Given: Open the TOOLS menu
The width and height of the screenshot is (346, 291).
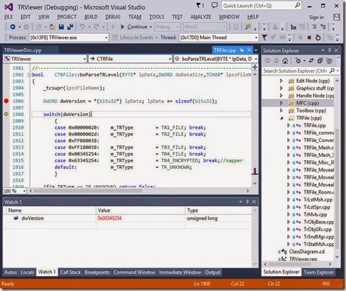Looking at the screenshot, I should (x=157, y=17).
